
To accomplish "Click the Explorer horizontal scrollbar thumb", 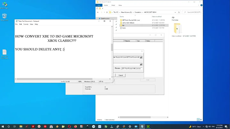I will click(135, 117).
